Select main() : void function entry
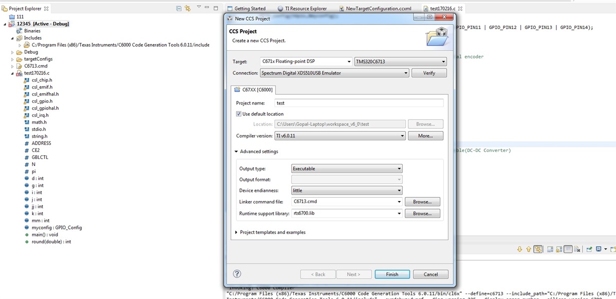Screen dimensions: 616x299 pyautogui.click(x=45, y=234)
